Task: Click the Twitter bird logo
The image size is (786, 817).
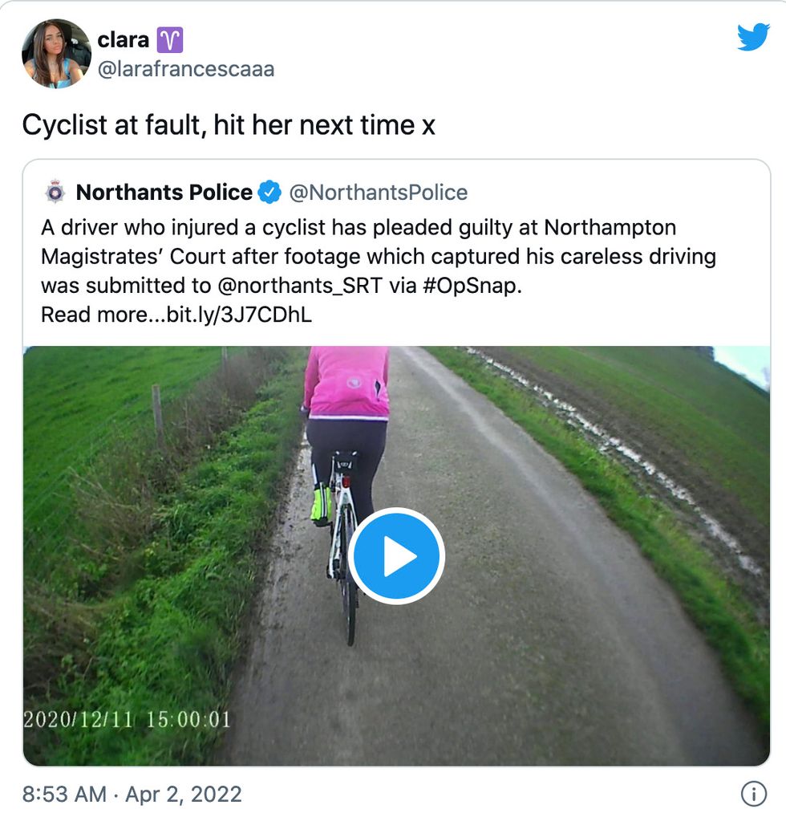Action: tap(752, 38)
